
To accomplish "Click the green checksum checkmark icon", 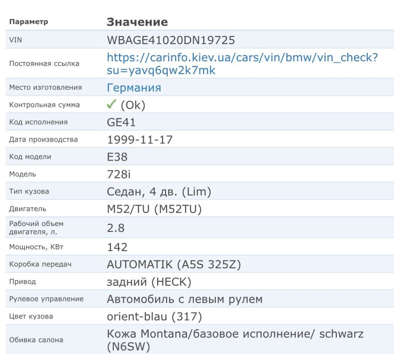I will point(111,105).
